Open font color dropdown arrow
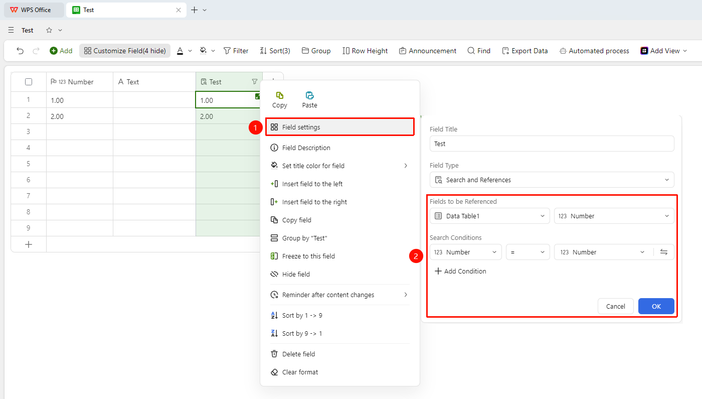 point(190,51)
